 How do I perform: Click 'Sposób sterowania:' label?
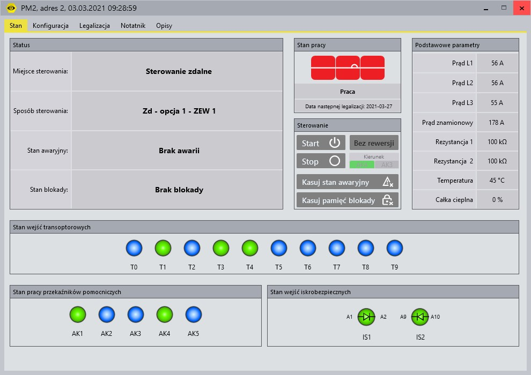(41, 111)
